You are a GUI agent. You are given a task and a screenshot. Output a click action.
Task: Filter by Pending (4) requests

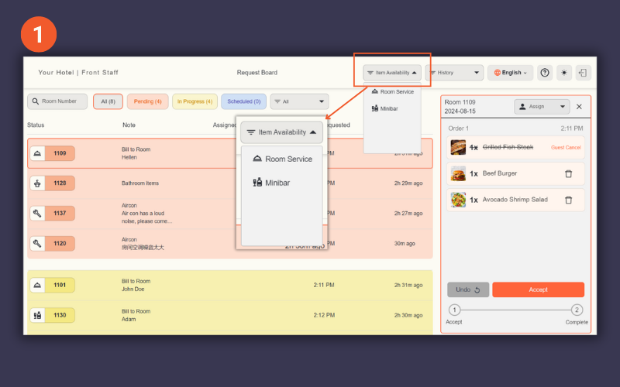[147, 101]
